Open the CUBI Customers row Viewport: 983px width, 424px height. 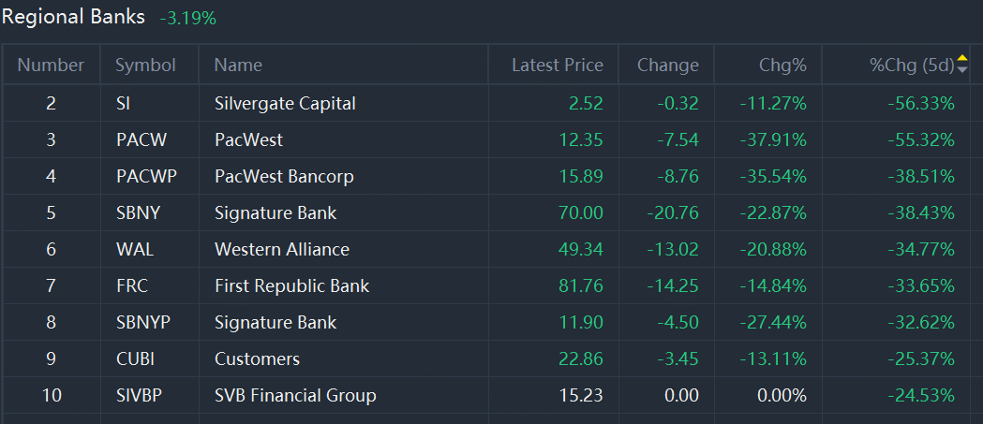click(485, 358)
